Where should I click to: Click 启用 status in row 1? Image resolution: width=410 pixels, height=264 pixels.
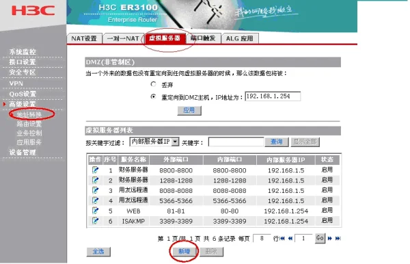[x=327, y=170]
